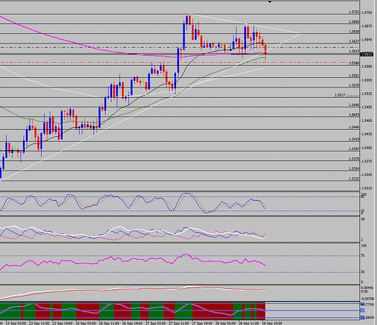Screen dimensions: 377x325
Task: Click the 27 Sep 11:00 time label
Action: (x=179, y=323)
